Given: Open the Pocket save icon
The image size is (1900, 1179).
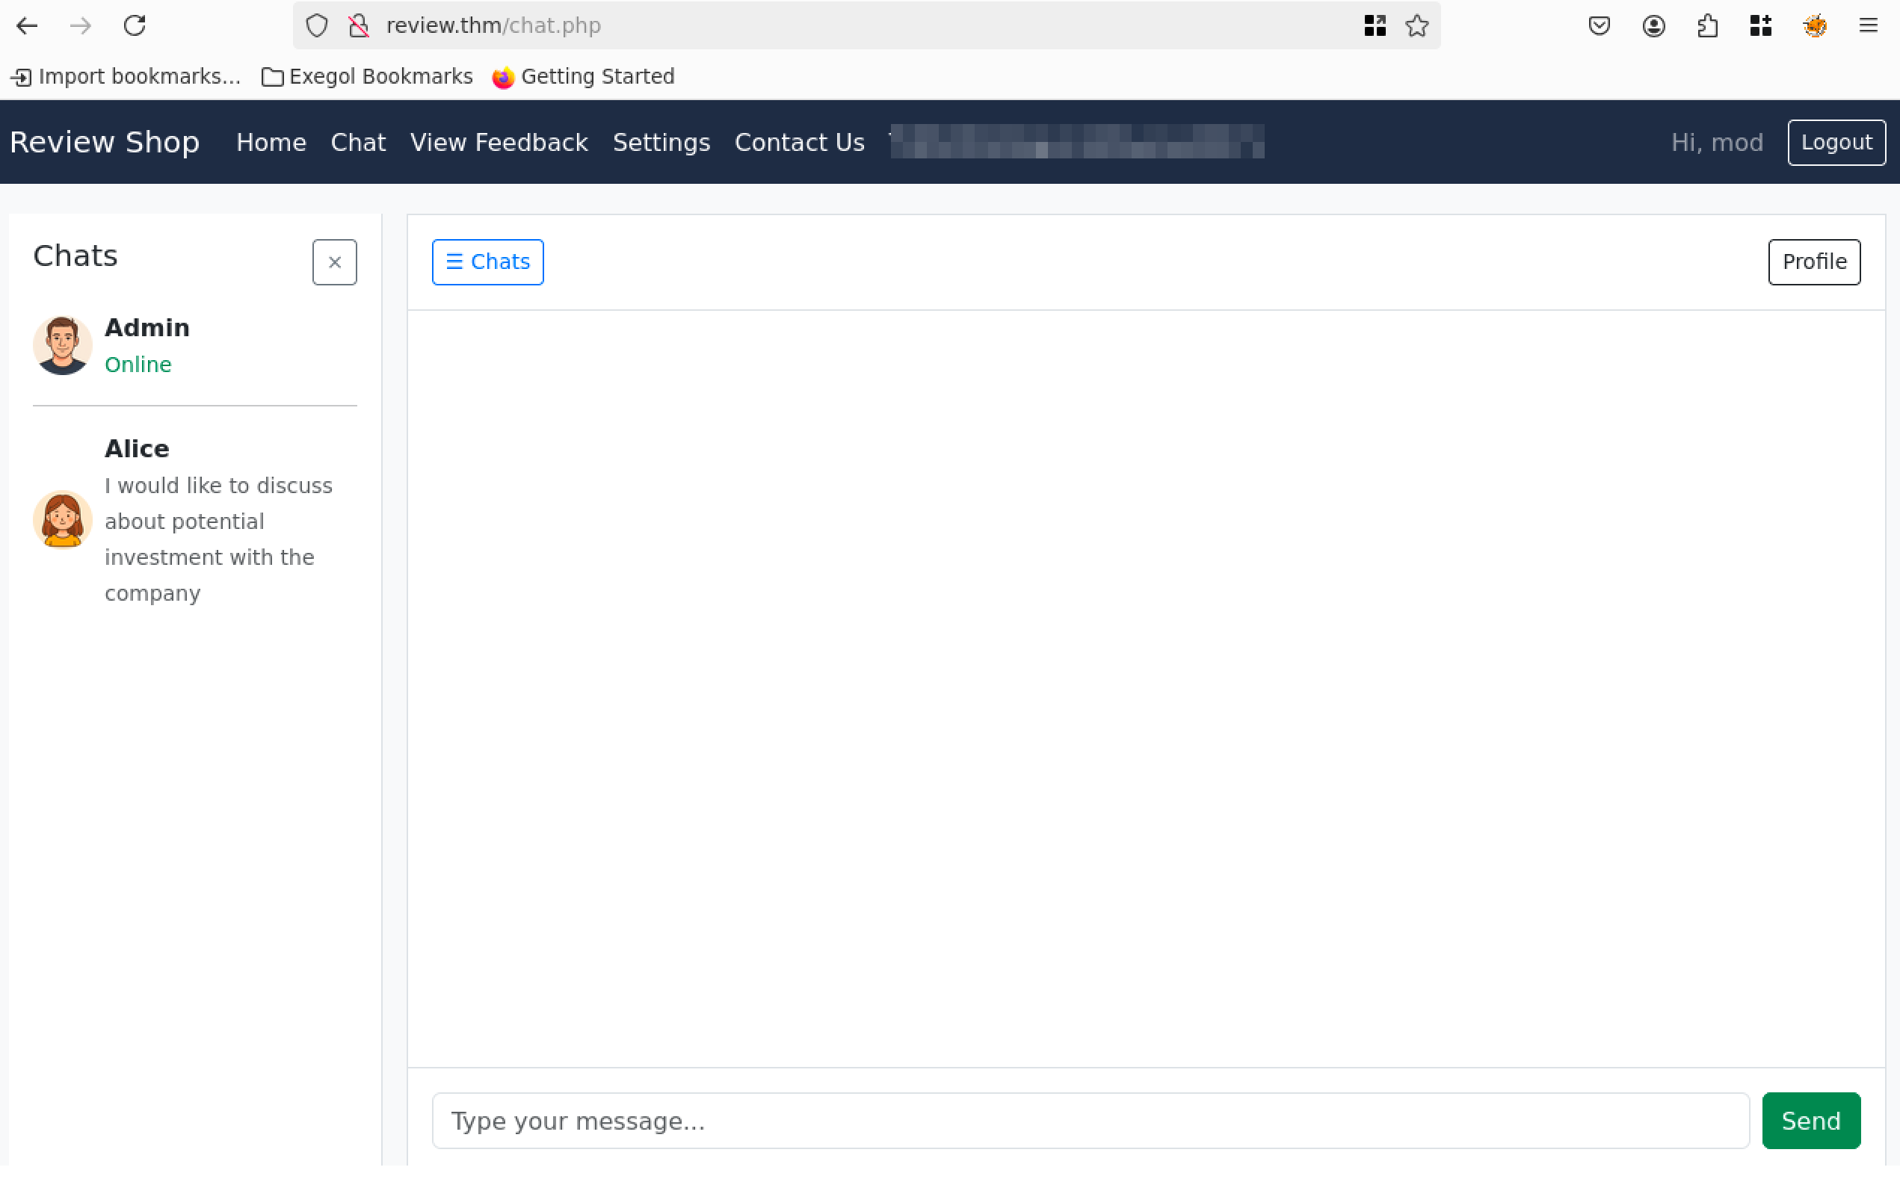Looking at the screenshot, I should pos(1599,25).
